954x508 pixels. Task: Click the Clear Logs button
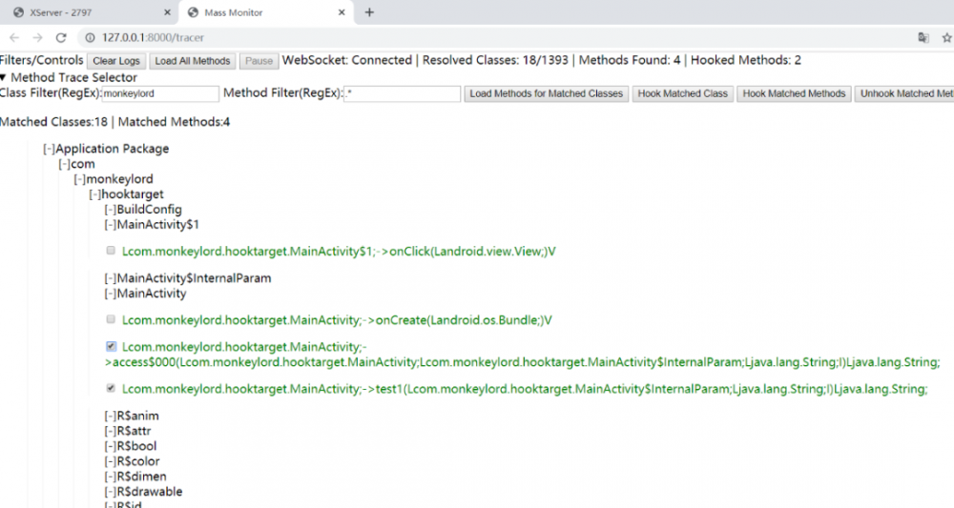click(116, 61)
